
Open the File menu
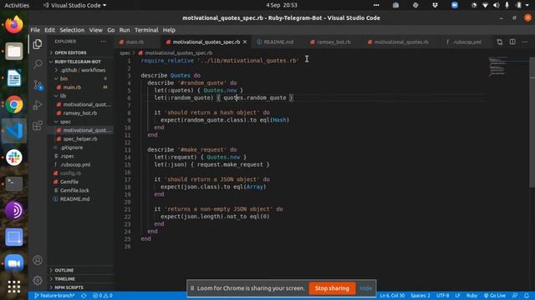point(35,30)
